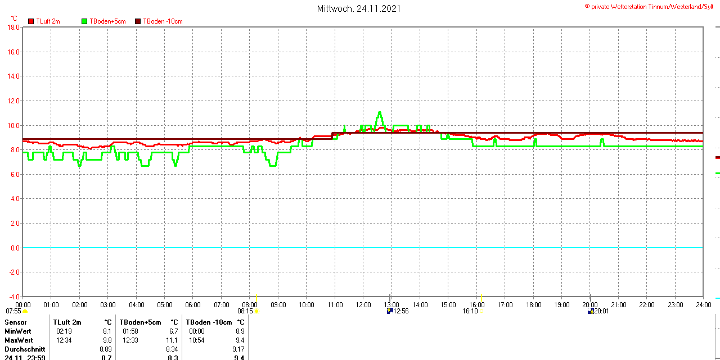This screenshot has height=360, width=720.
Task: Click the sunset icon beside 16:10
Action: click(x=481, y=311)
